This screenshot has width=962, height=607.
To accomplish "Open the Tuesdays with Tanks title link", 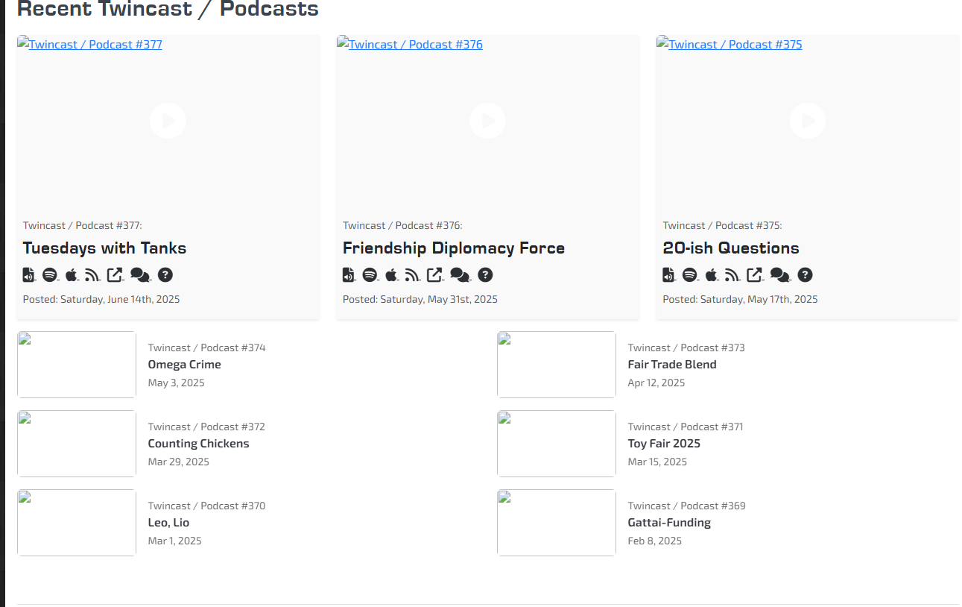I will (104, 248).
